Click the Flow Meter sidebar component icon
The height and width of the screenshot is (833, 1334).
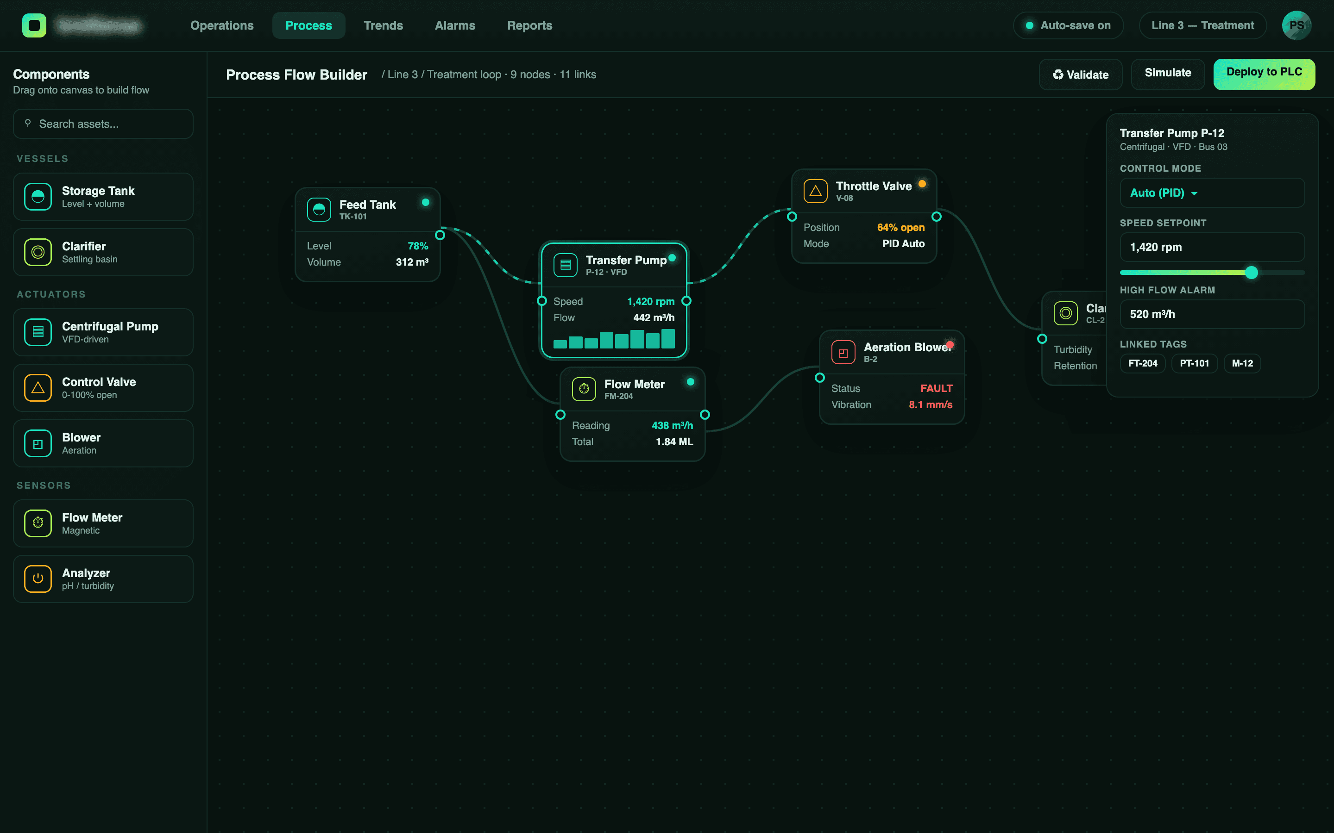click(x=38, y=523)
